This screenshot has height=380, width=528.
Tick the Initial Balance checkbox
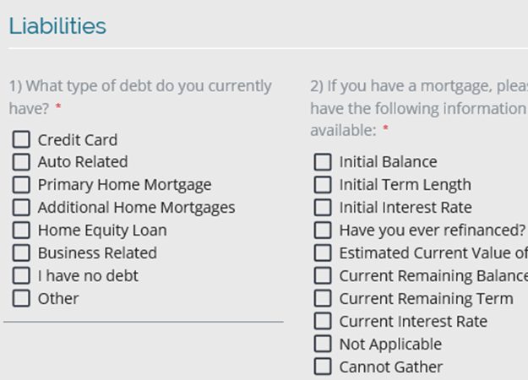[x=323, y=162]
